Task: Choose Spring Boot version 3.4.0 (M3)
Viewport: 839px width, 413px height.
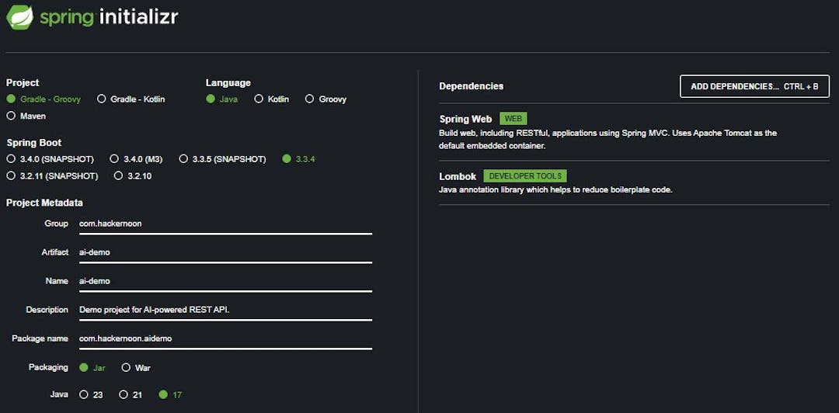Action: [114, 159]
